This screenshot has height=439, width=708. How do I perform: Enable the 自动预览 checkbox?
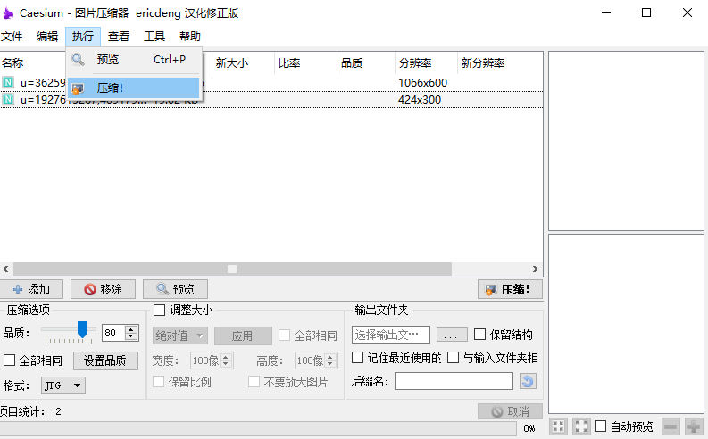[x=600, y=426]
